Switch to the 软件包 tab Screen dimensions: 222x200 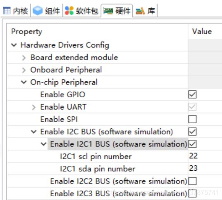pos(82,11)
